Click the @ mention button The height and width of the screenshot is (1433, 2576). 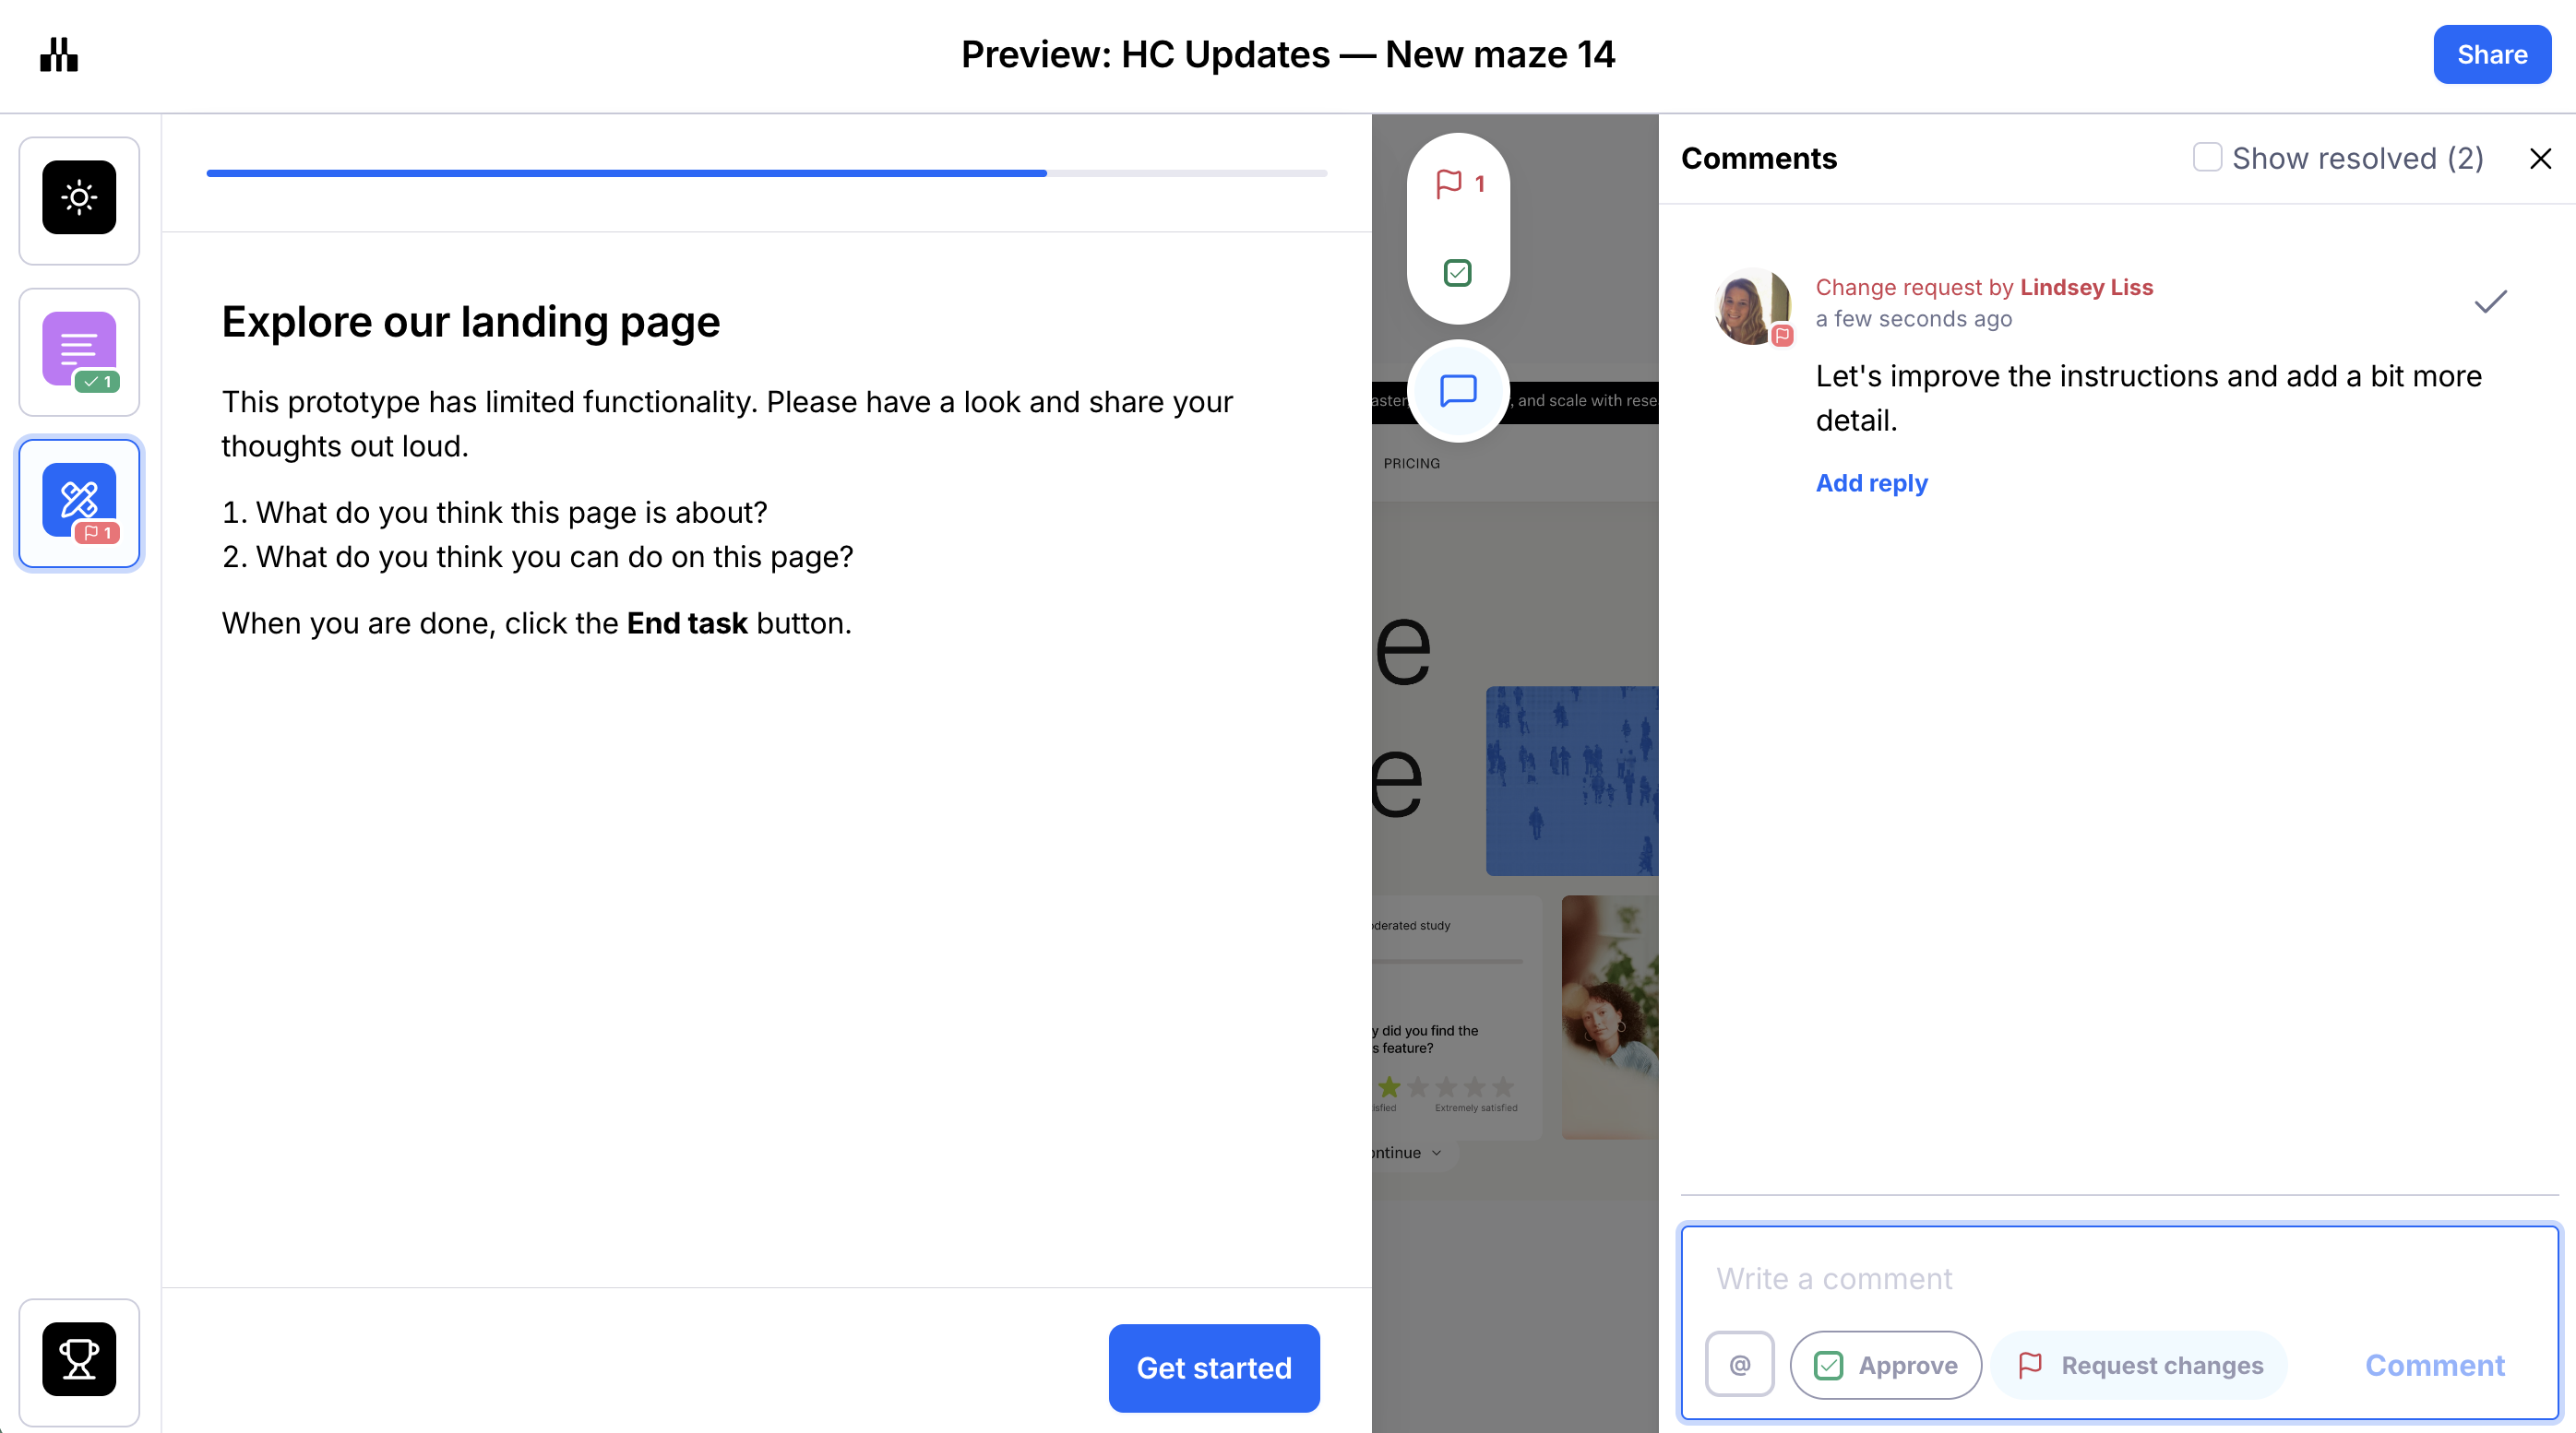pyautogui.click(x=1739, y=1364)
